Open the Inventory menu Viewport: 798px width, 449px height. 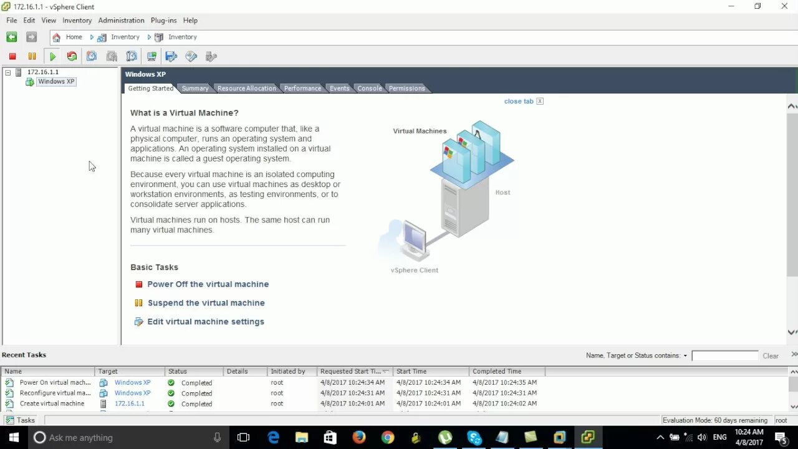(77, 21)
